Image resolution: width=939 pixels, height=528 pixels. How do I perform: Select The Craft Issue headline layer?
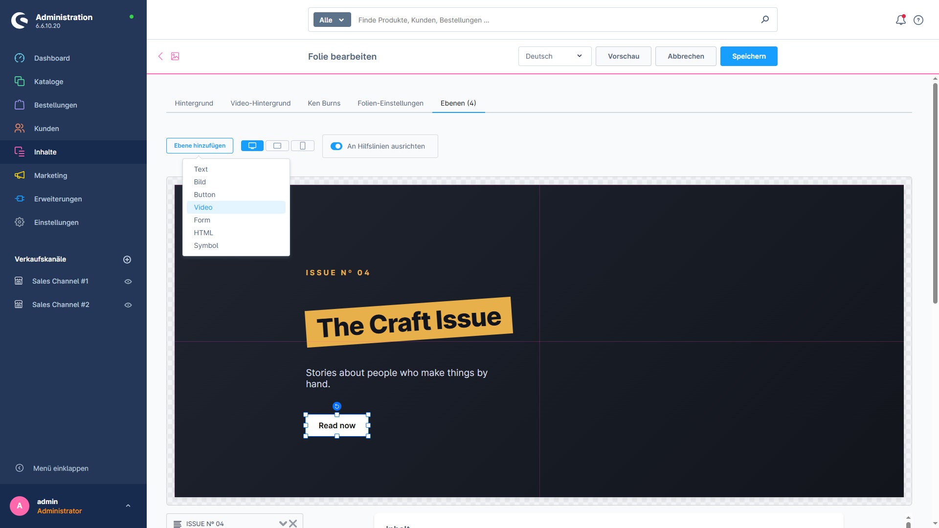(409, 322)
